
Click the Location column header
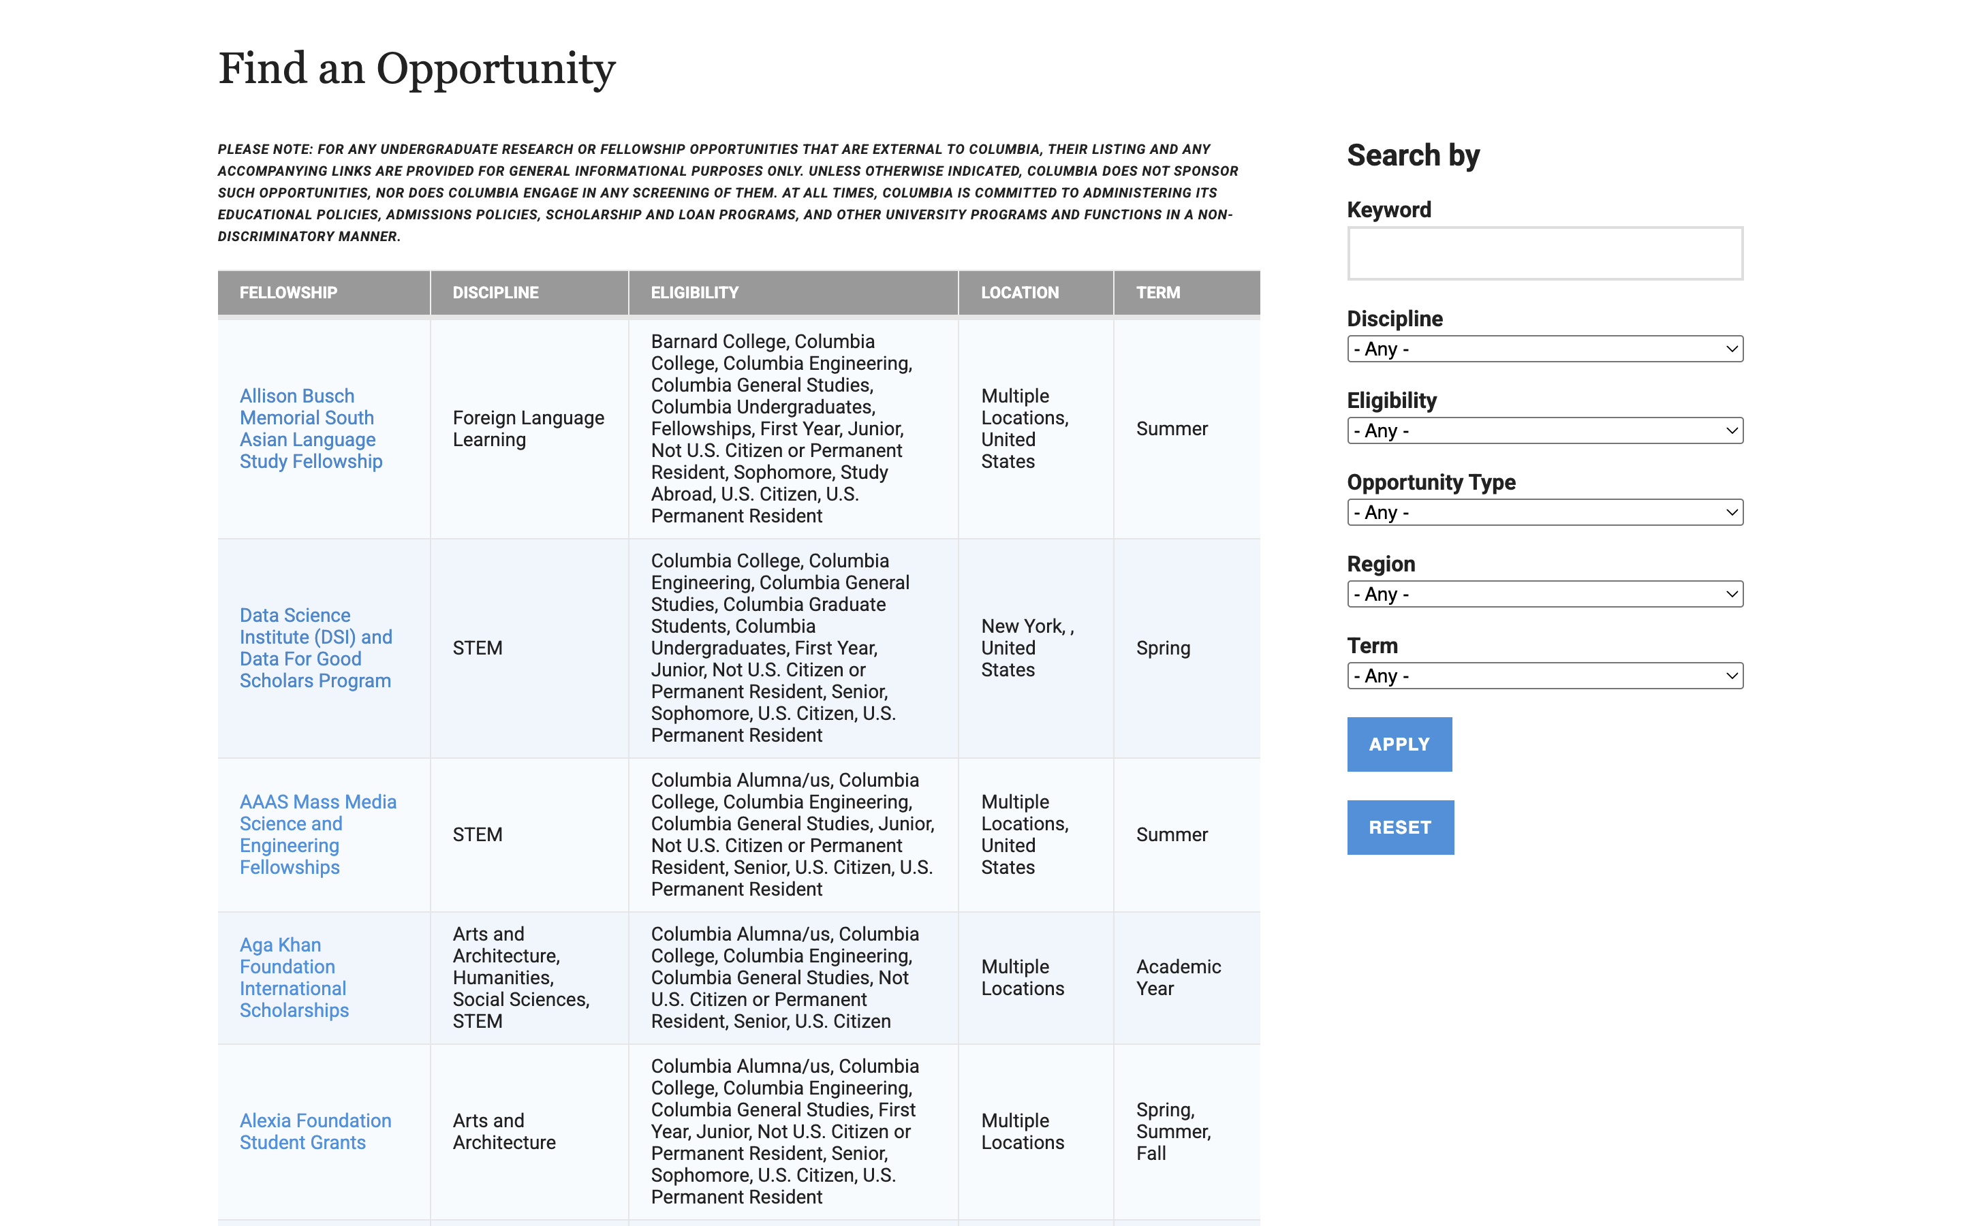point(1019,293)
